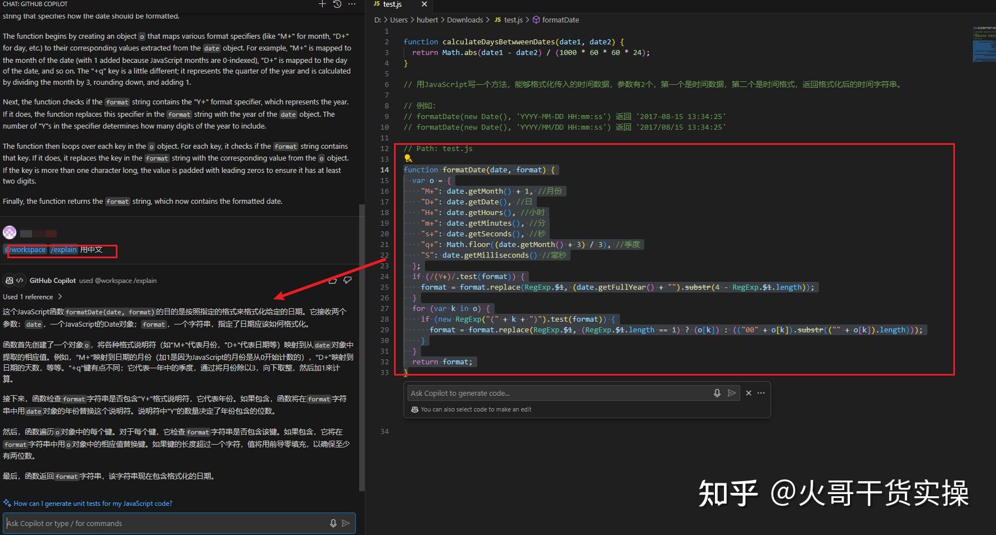996x535 pixels.
Task: Click formatDate symbol in the breadcrumb bar
Action: click(560, 20)
